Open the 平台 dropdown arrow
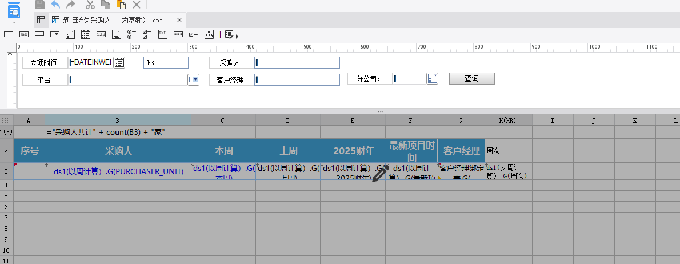Screen dimensions: 680x264 194,80
